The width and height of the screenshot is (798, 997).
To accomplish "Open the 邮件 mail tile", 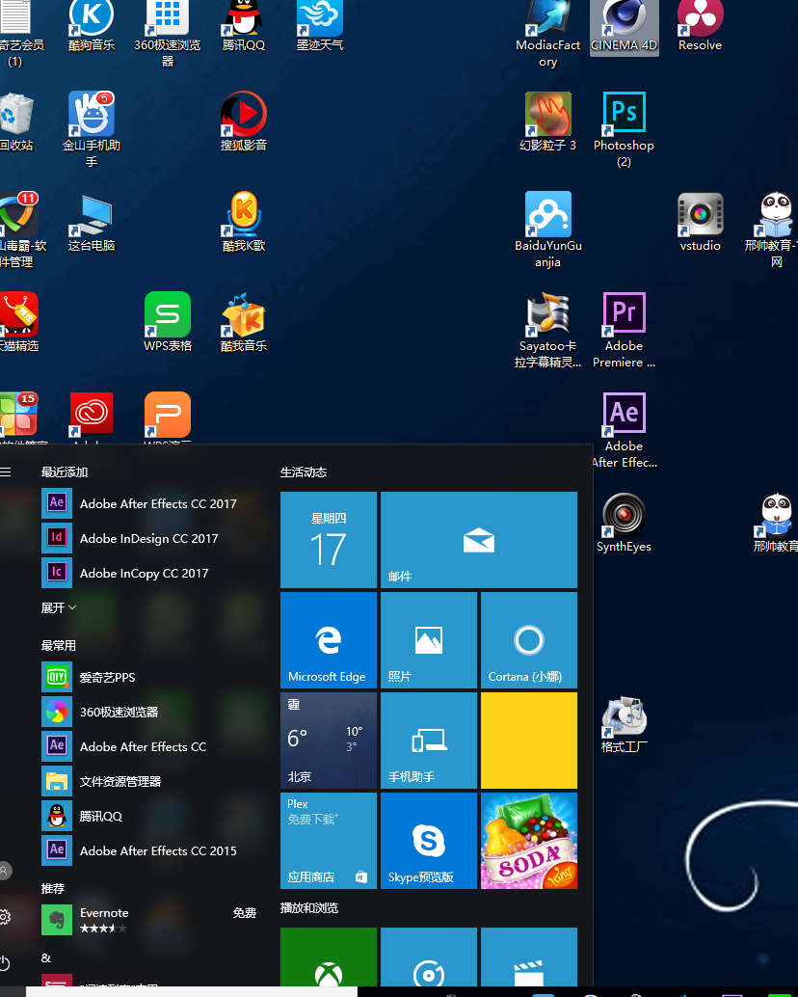I will coord(478,540).
